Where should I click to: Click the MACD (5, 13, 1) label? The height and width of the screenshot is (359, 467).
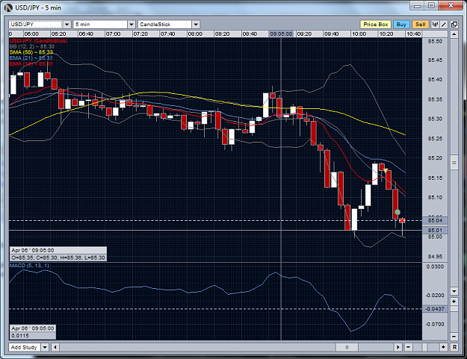[x=29, y=265]
